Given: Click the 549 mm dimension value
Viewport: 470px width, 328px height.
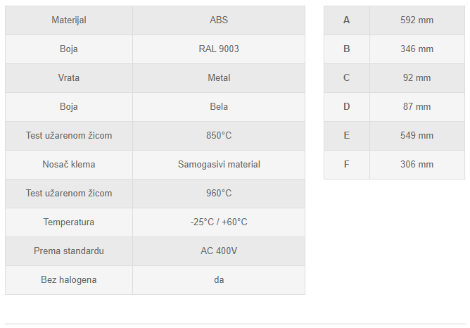Looking at the screenshot, I should click(417, 136).
